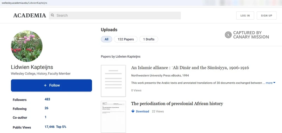Click the browser address bar URL
282x133 pixels.
point(24,3)
